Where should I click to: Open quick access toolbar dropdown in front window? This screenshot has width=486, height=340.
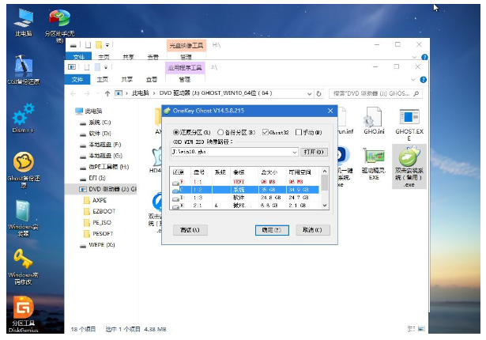(106, 67)
